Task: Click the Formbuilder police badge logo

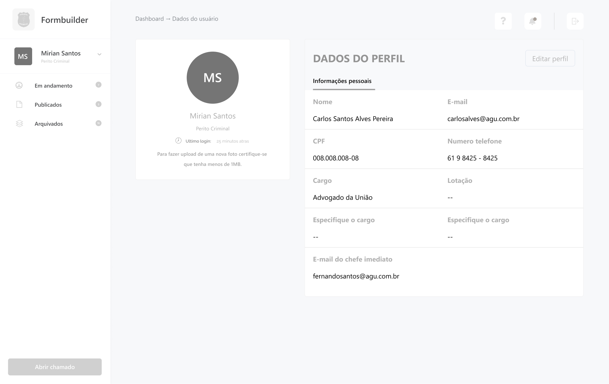Action: tap(23, 19)
